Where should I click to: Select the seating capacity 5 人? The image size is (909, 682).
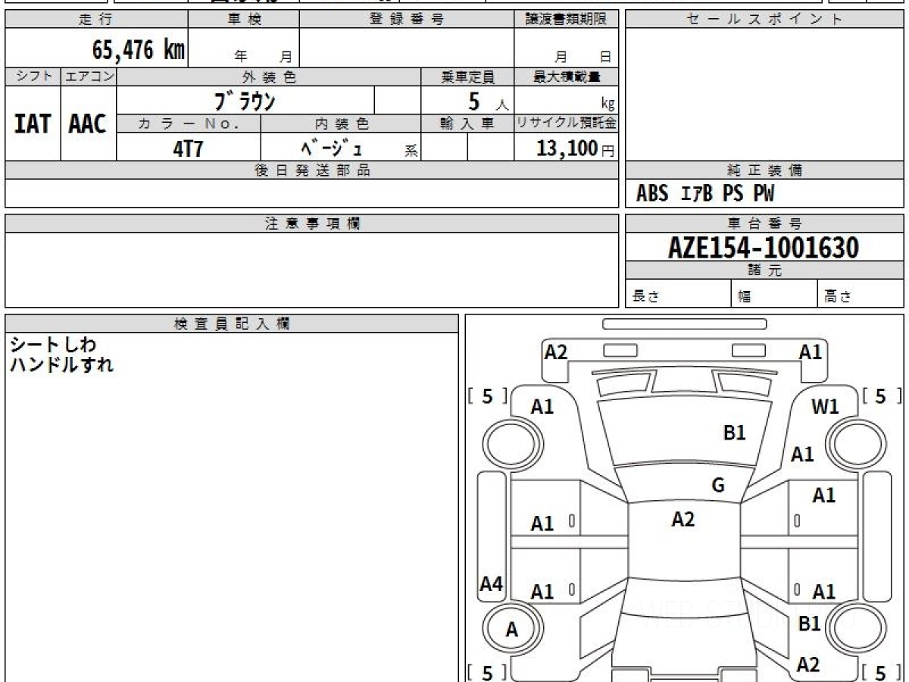point(488,102)
